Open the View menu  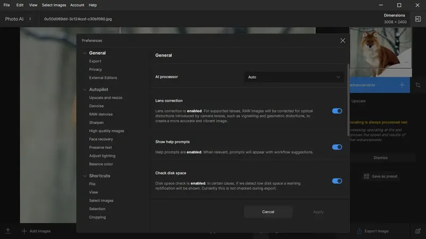[x=33, y=5]
